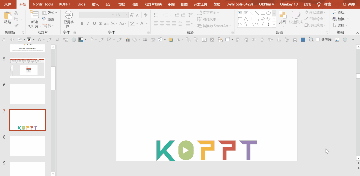Select slide 5 thumbnail
Viewport: 360px width, 176px height.
click(27, 68)
